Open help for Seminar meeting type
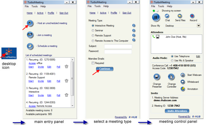Image resolution: width=206 pixels, height=125 pixels. pyautogui.click(x=134, y=30)
